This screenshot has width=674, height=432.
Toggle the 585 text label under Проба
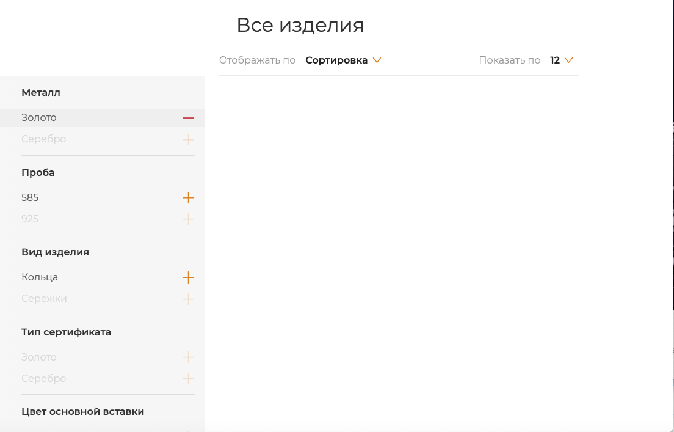[x=30, y=198]
